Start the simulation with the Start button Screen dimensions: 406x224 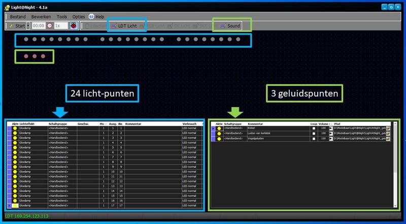coord(17,26)
